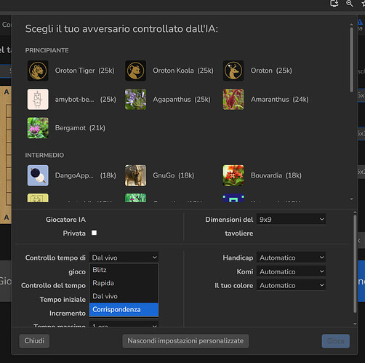This screenshot has width=365, height=363.
Task: Open the Komi dropdown
Action: [291, 271]
